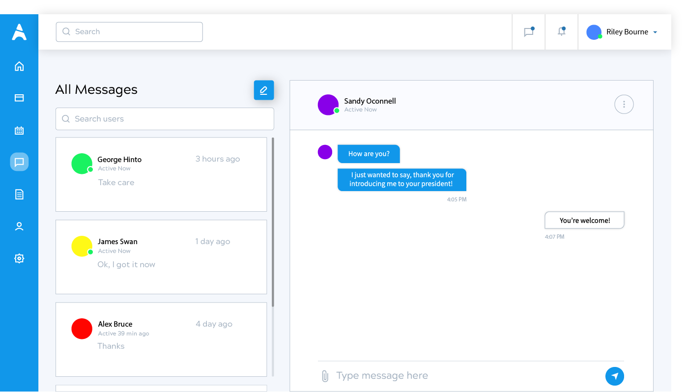
Task: Click Riley Bourne's profile avatar
Action: 594,32
